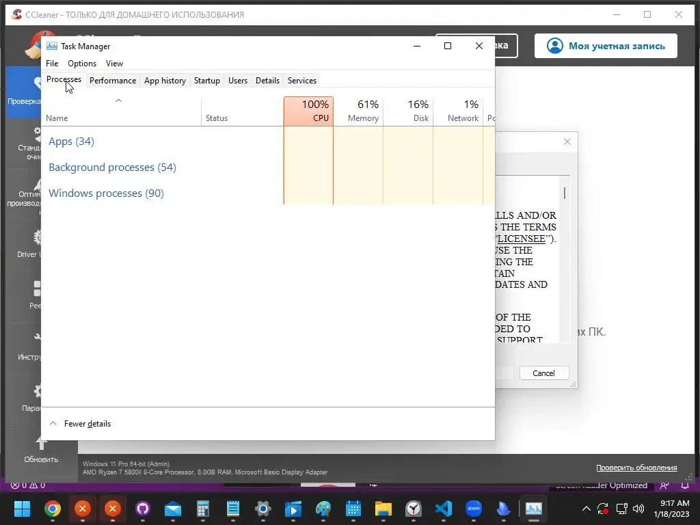Open the Movies & TV taskbar icon

(x=293, y=509)
